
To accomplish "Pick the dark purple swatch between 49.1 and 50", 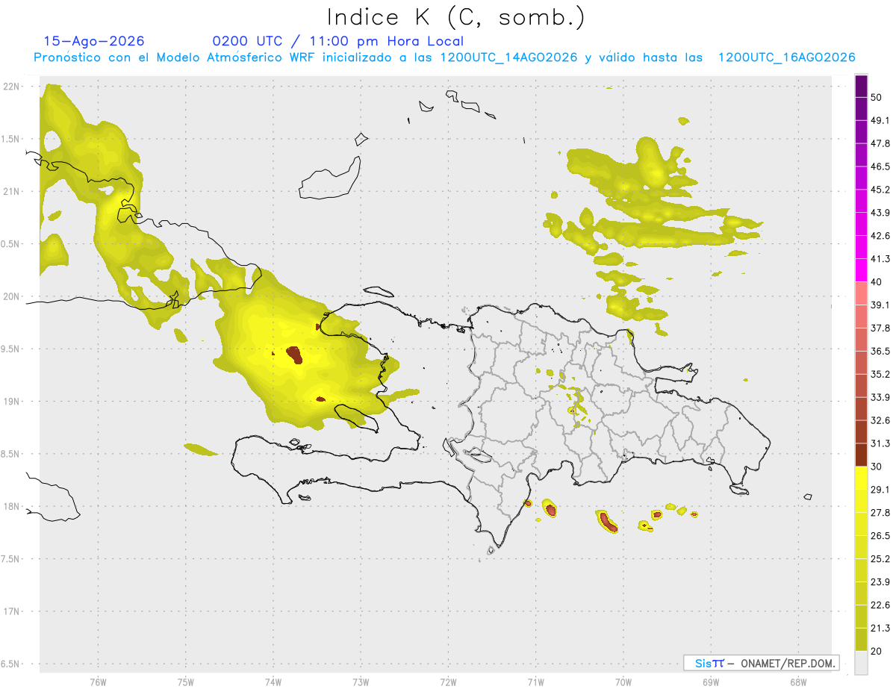I will click(x=861, y=109).
